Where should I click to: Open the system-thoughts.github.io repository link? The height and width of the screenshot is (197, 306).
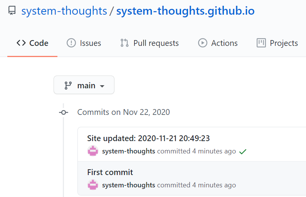click(185, 11)
